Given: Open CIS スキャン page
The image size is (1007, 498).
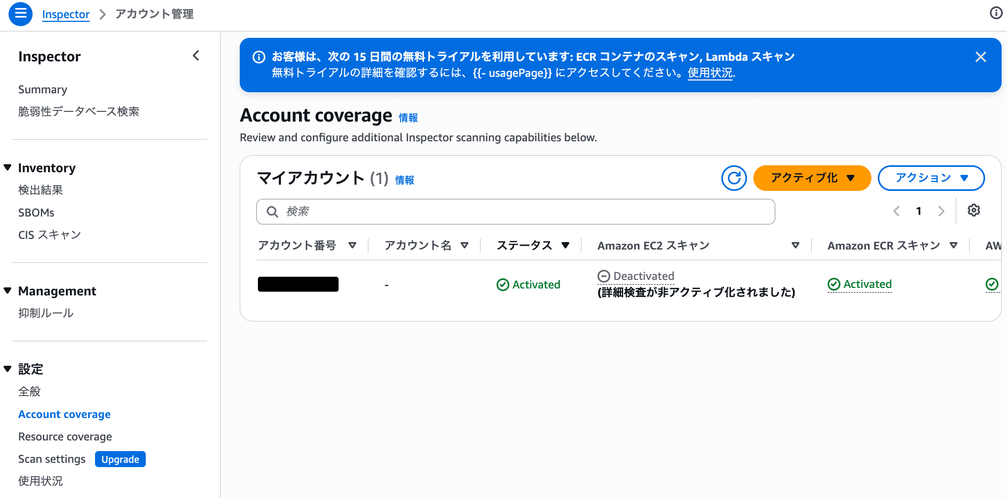Looking at the screenshot, I should click(50, 235).
